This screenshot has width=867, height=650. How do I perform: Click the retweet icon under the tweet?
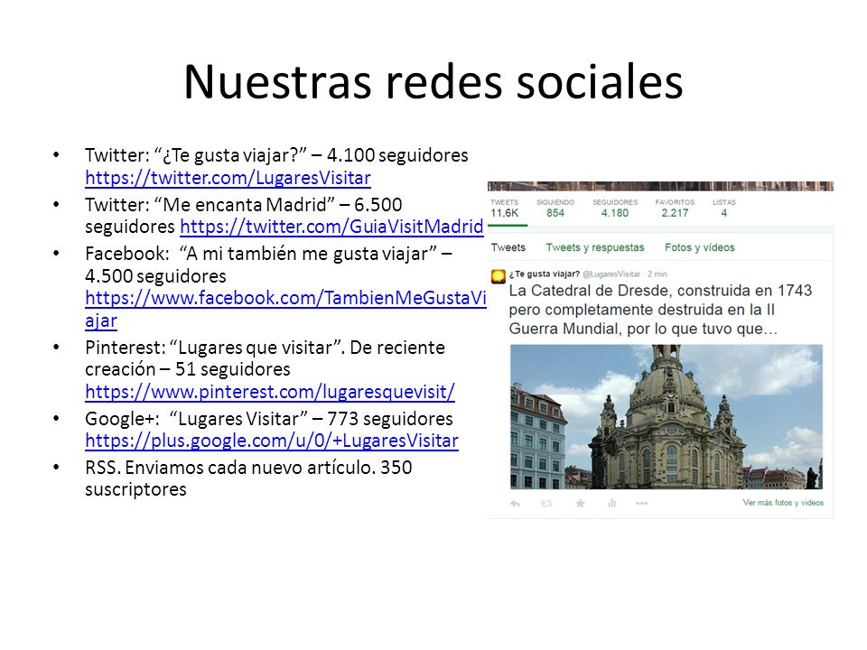[546, 503]
